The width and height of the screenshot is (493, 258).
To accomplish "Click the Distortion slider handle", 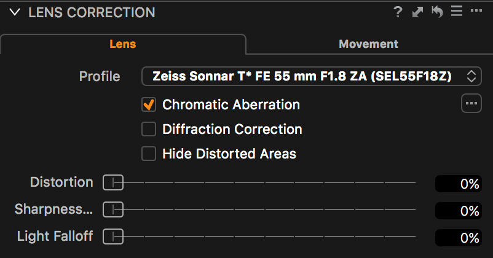I will (113, 182).
